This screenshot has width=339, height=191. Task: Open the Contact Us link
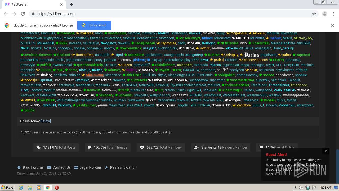click(x=61, y=167)
